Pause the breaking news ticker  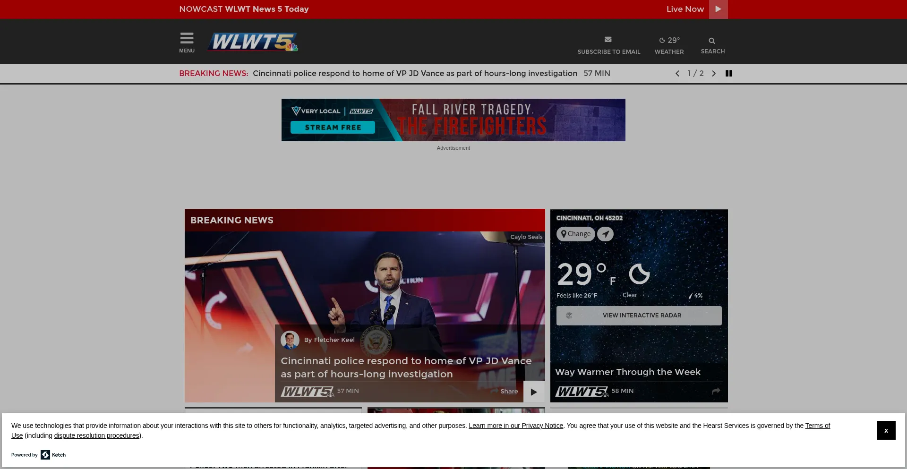coord(729,73)
